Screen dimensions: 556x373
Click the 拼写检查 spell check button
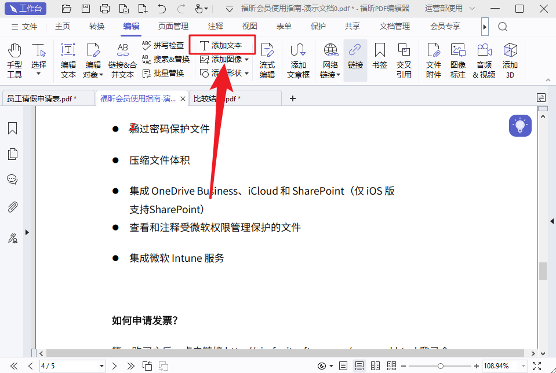163,45
